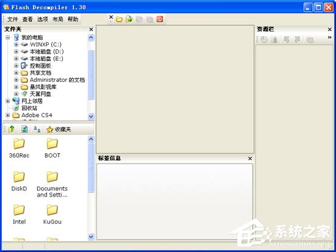Select 暴风影视库 in the tree

(x=43, y=87)
